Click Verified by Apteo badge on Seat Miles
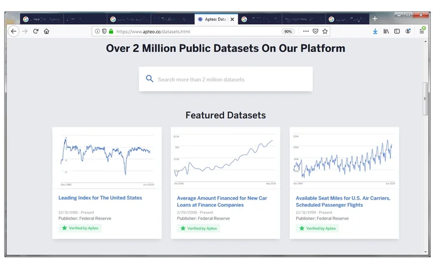433x267 pixels. (x=317, y=228)
